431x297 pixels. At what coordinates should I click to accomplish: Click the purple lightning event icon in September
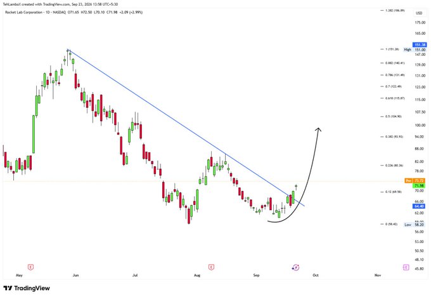tap(295, 267)
